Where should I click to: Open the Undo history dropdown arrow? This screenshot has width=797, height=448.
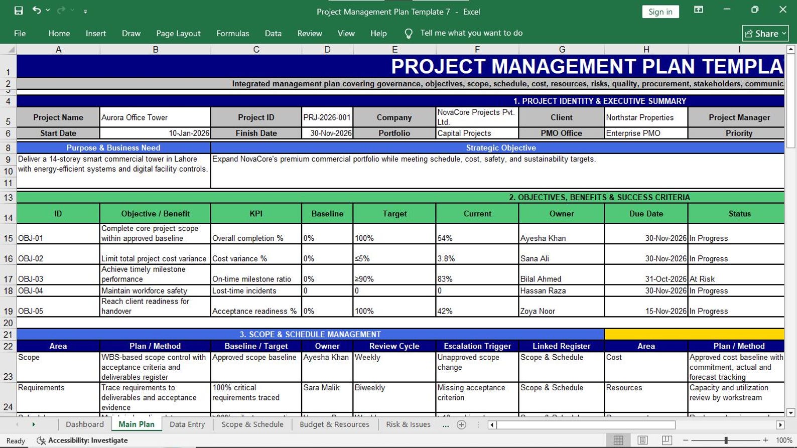tap(48, 11)
